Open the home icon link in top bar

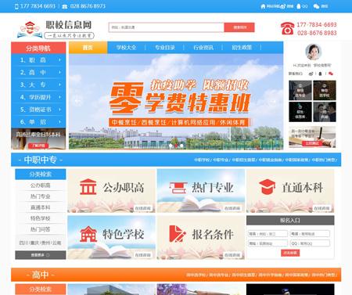pyautogui.click(x=263, y=6)
